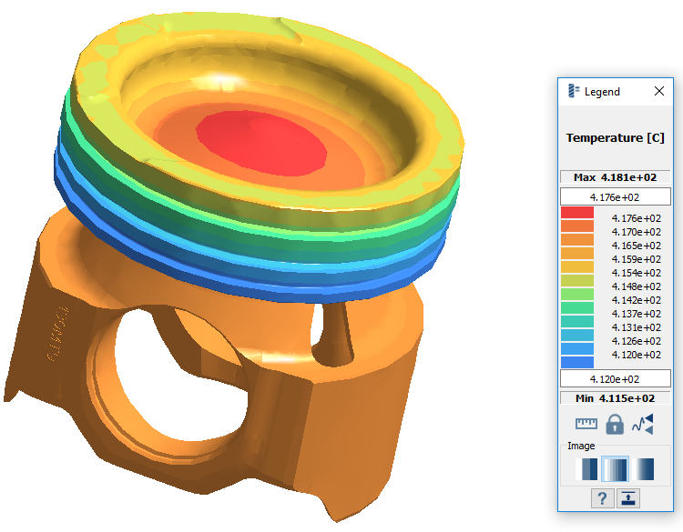Click the red top legend color swatch

577,213
